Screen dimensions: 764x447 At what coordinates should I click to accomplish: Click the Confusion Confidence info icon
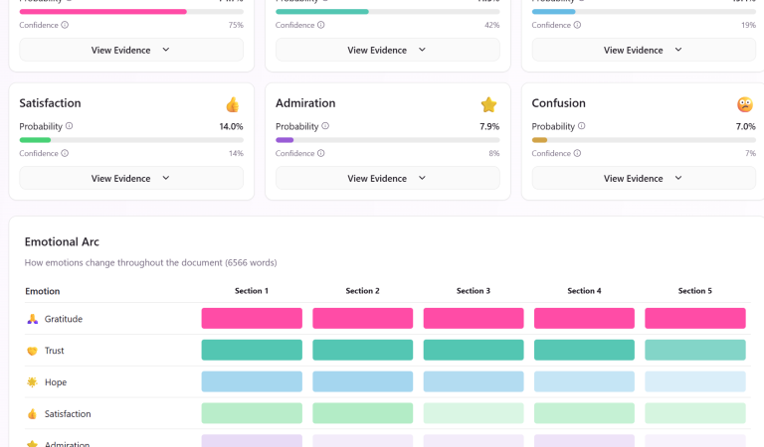click(x=577, y=153)
